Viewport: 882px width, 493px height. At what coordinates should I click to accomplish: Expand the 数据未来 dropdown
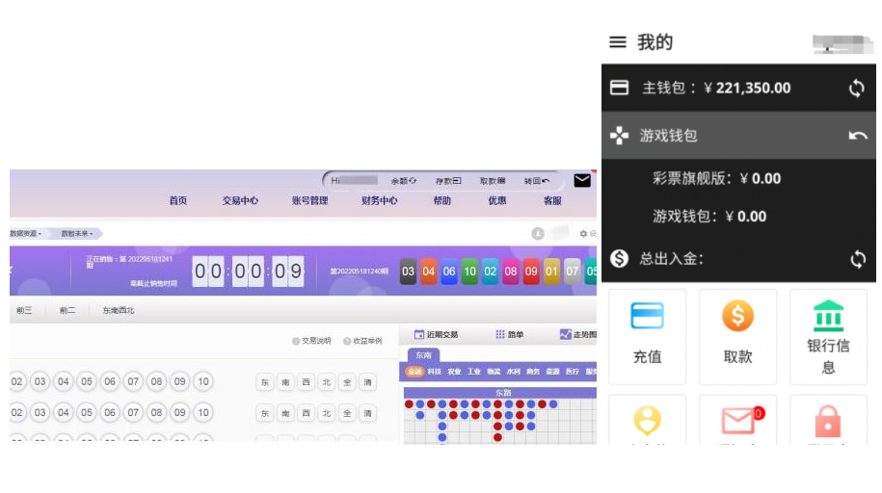point(77,233)
